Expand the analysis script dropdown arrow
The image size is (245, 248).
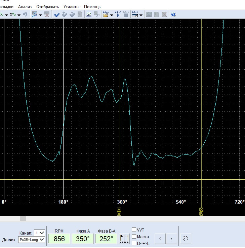click(40, 15)
